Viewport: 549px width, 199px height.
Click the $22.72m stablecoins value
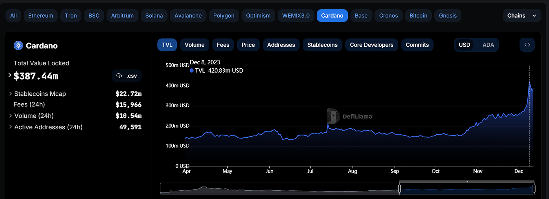[129, 94]
